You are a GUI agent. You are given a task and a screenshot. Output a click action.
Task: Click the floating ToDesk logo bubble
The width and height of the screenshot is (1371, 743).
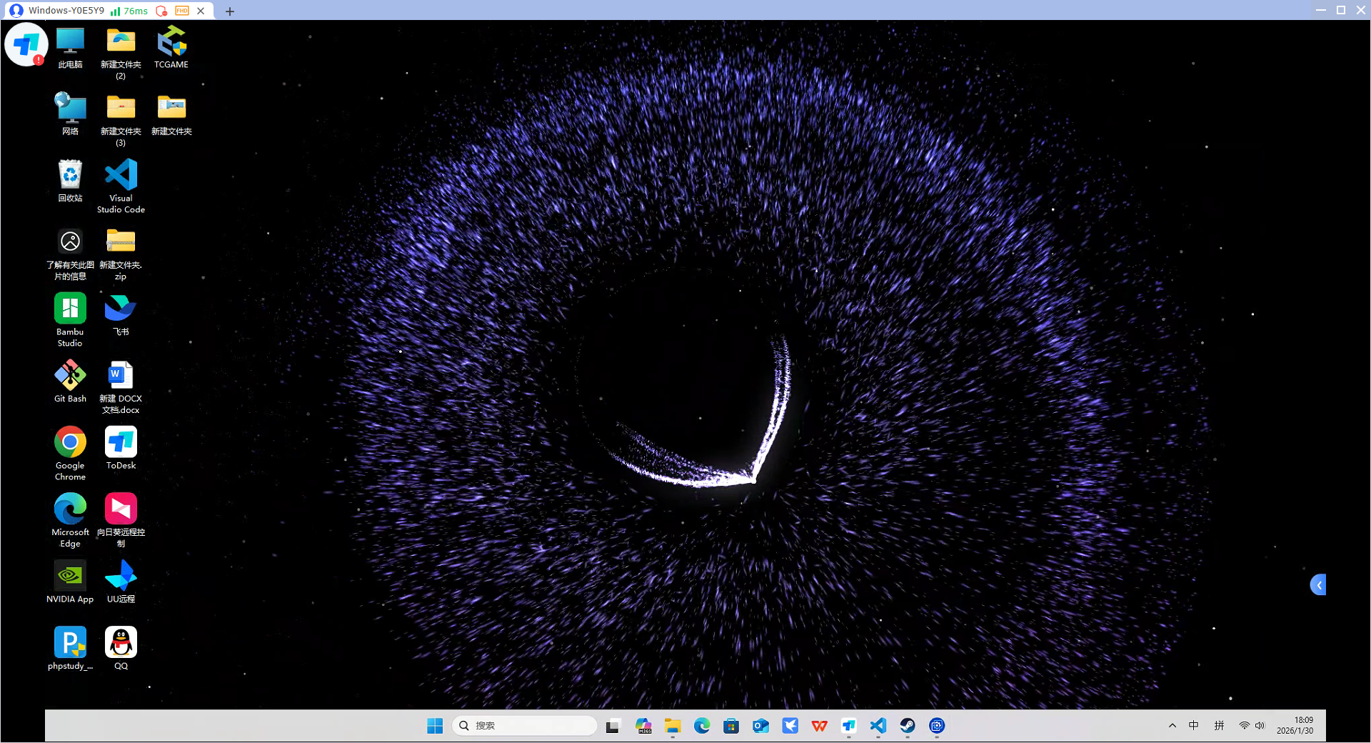(x=26, y=44)
